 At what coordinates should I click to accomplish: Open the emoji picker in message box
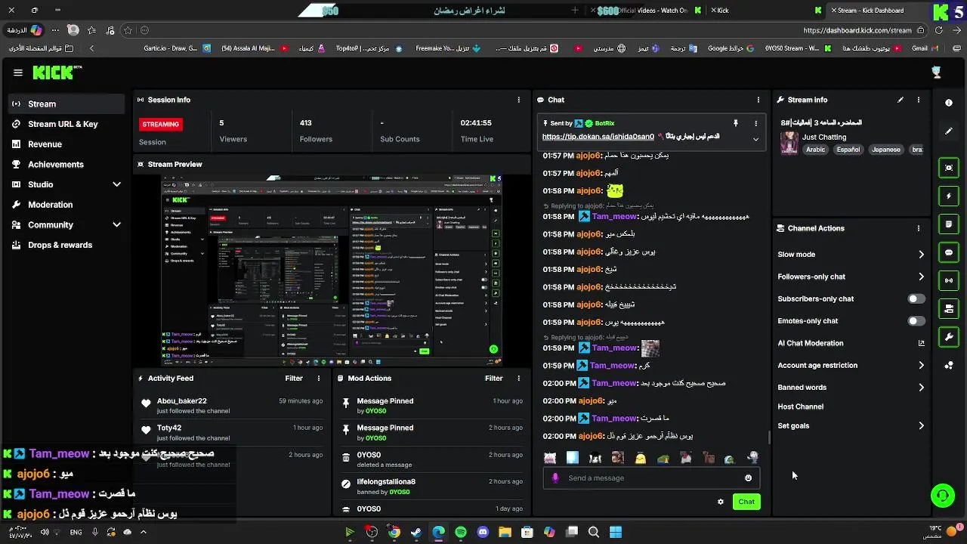coord(749,478)
